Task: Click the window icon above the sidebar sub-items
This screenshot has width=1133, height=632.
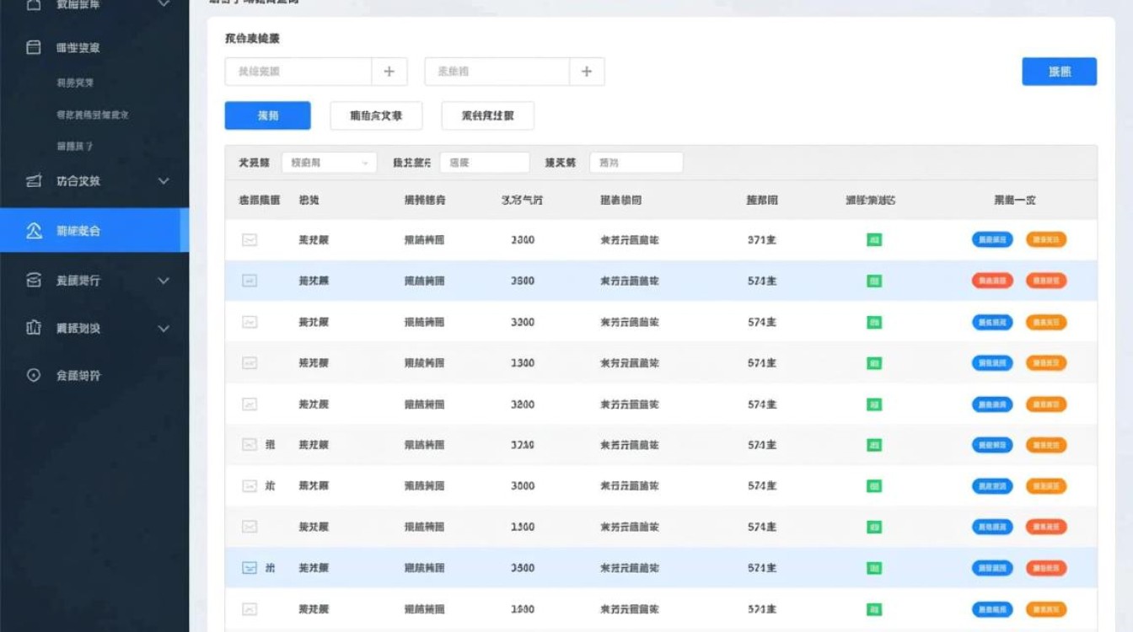Action: coord(34,48)
